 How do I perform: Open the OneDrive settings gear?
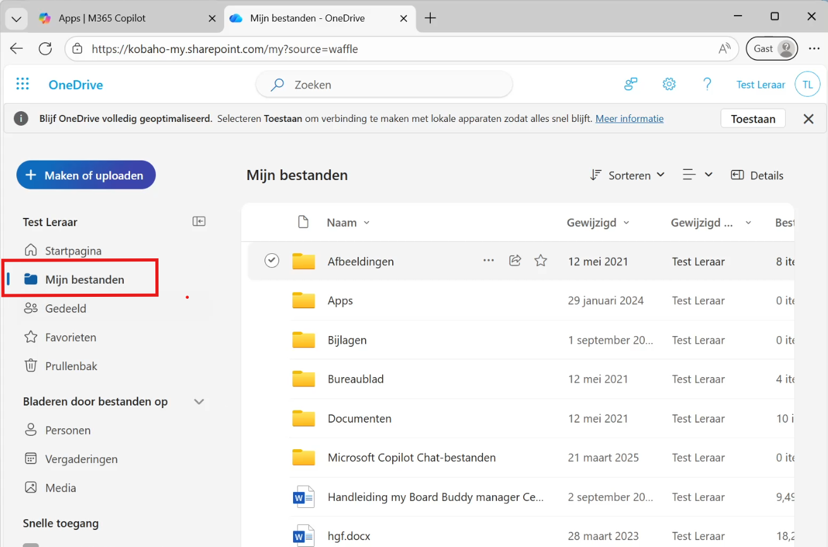coord(669,85)
